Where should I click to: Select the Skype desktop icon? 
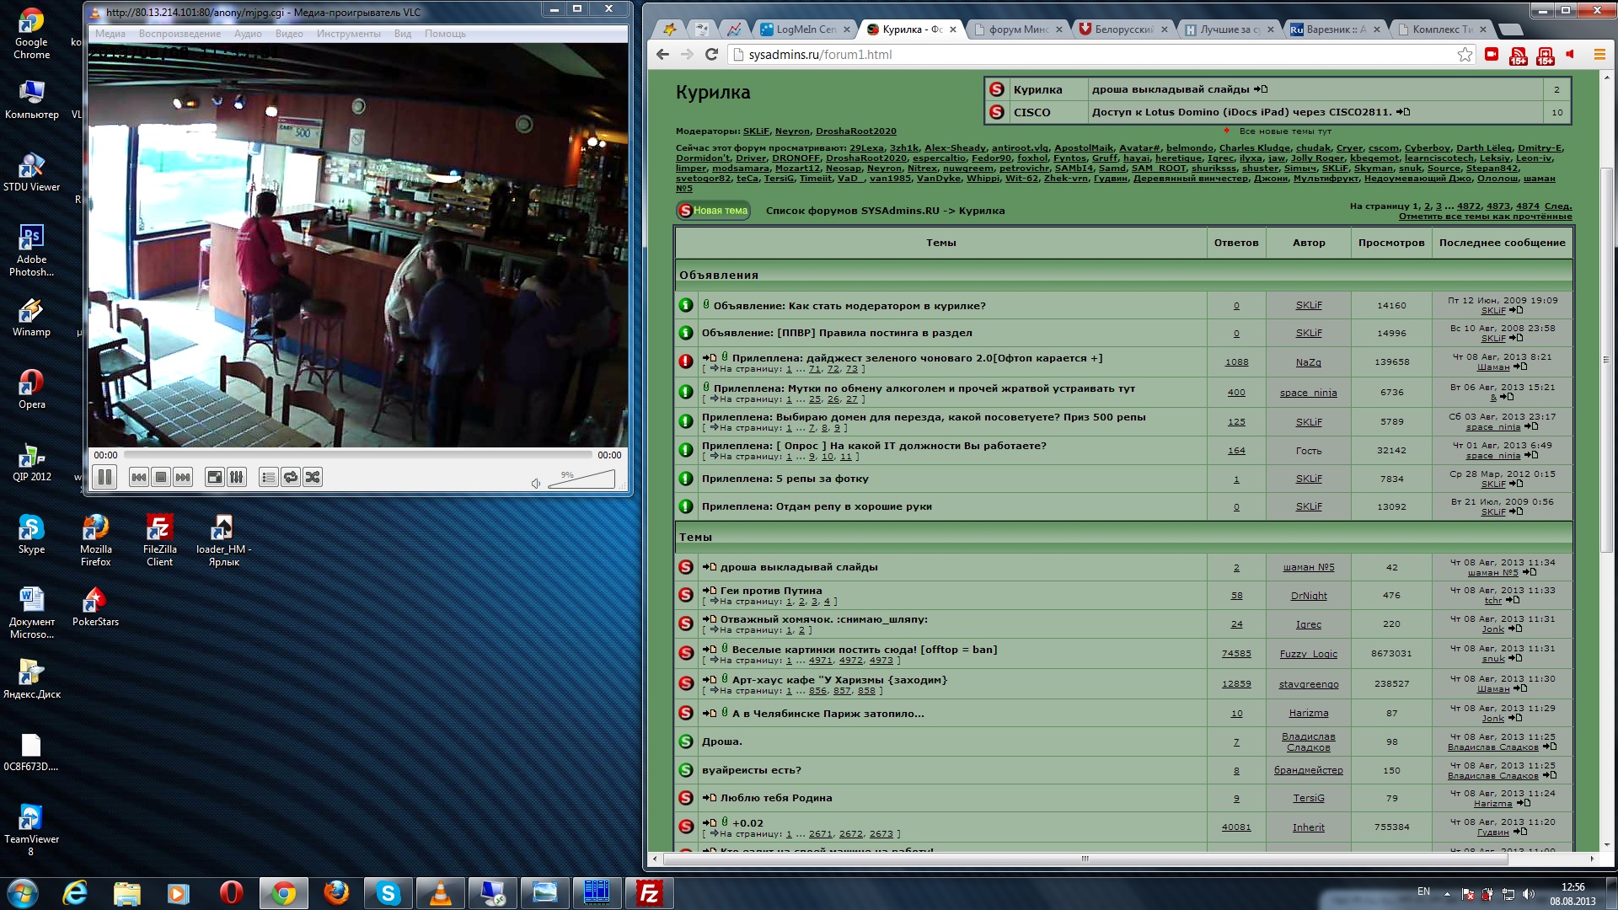31,535
